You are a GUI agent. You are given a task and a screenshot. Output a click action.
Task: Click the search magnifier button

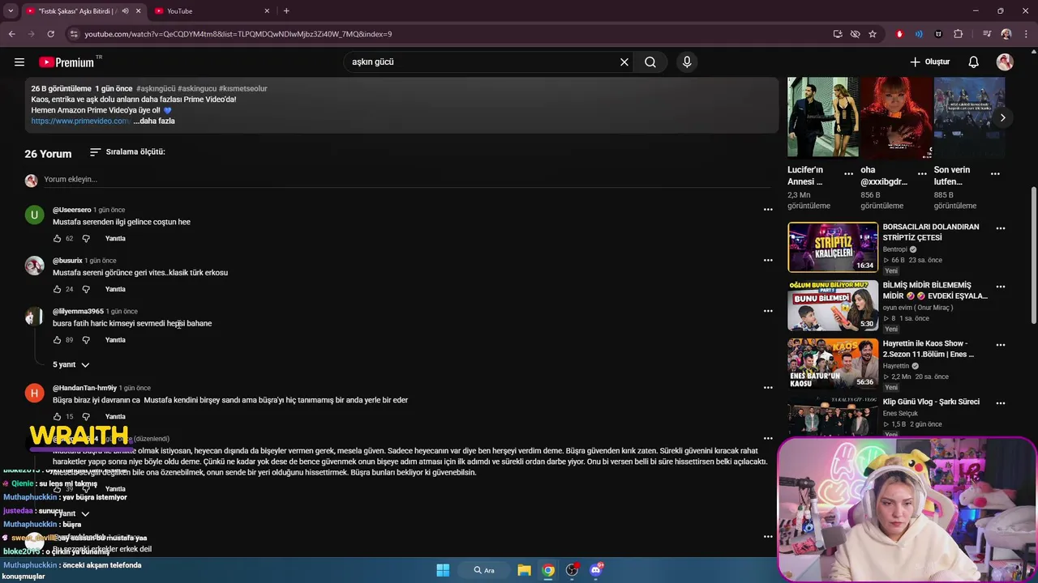(x=650, y=62)
